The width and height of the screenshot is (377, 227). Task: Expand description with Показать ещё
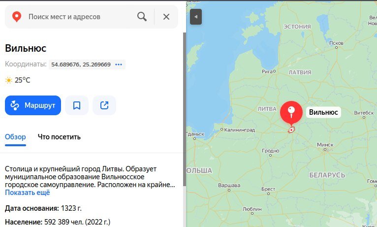28,193
